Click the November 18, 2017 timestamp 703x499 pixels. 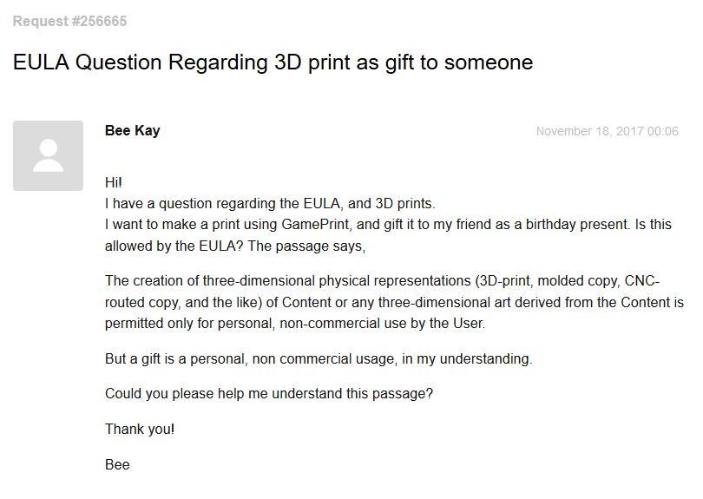pyautogui.click(x=607, y=132)
